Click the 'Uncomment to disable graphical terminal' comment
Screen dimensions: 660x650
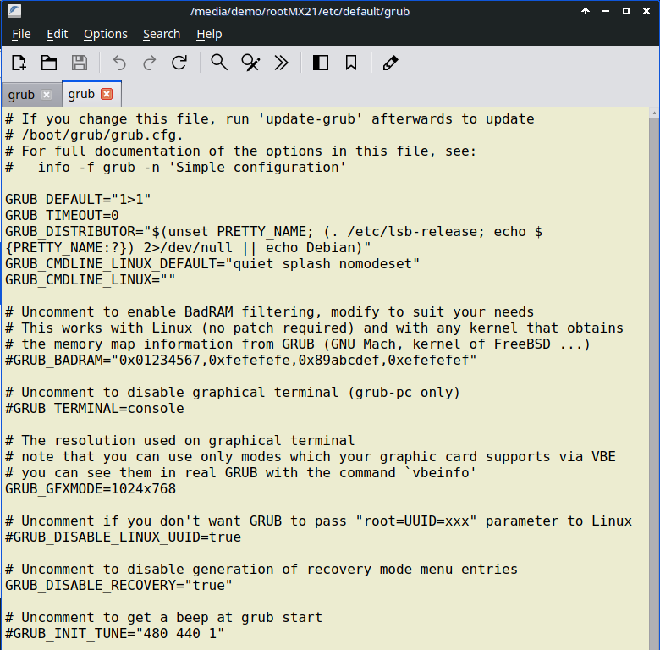233,393
